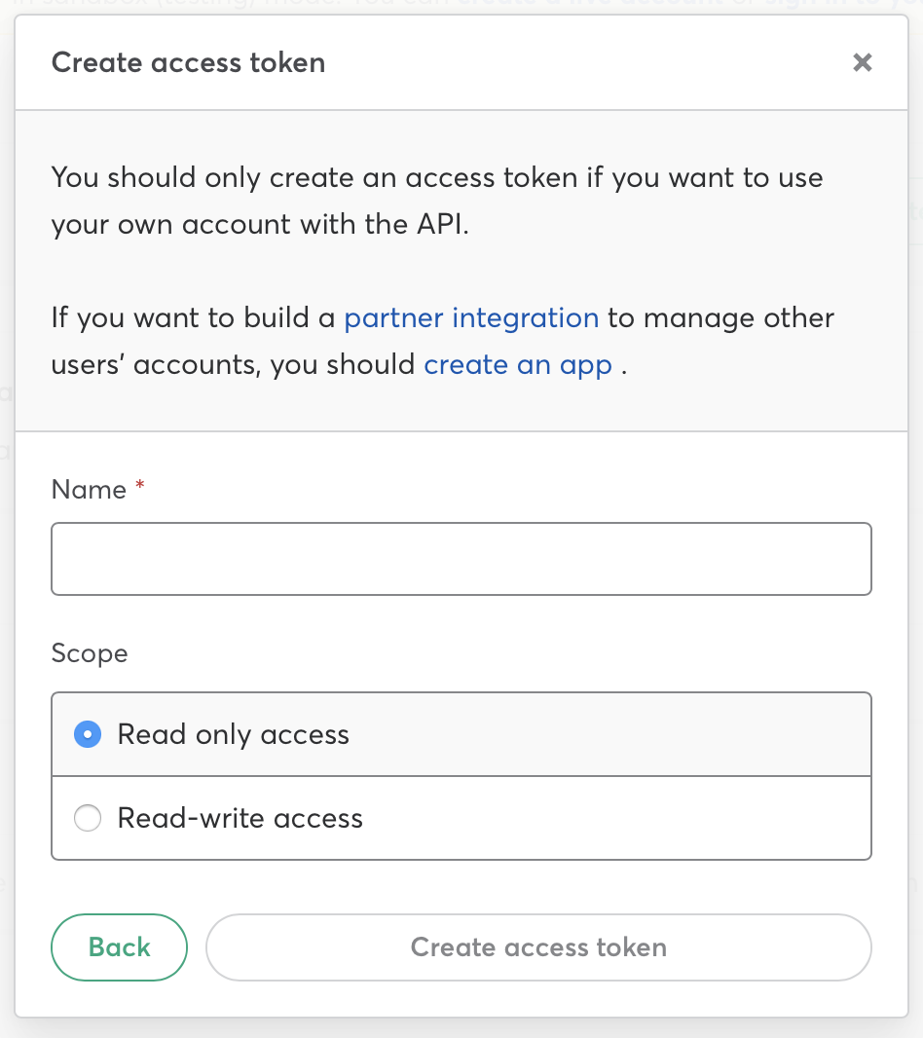Choose the Read-write access radio button
This screenshot has height=1038, width=923.
88,819
